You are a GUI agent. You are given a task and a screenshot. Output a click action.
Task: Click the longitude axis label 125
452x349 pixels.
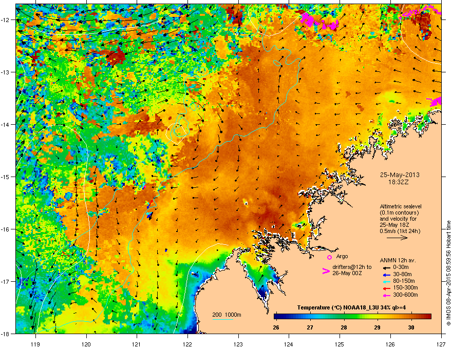point(340,344)
